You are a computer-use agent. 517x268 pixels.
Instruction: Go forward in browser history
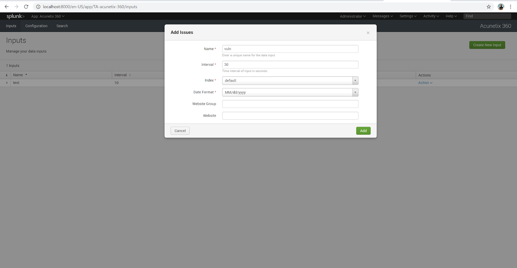point(16,6)
